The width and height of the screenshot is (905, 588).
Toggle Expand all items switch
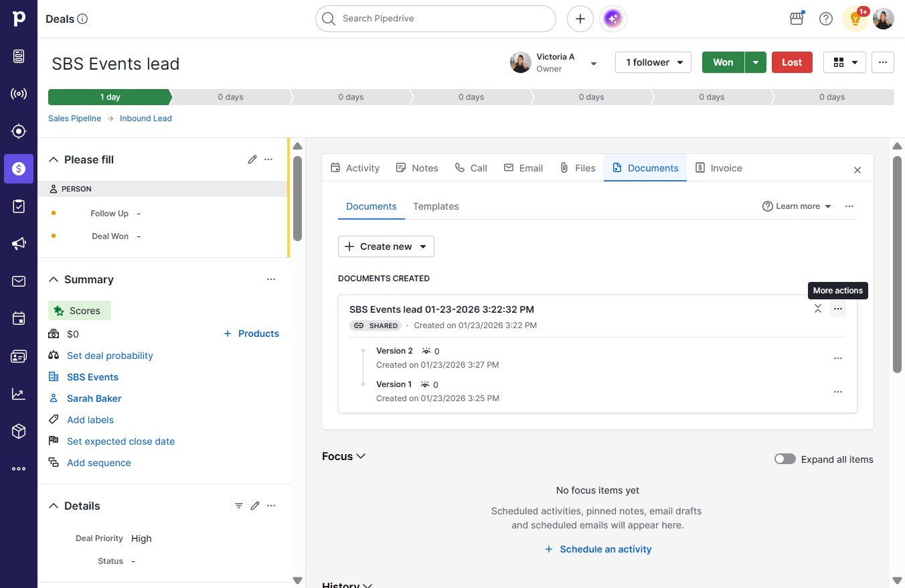785,459
